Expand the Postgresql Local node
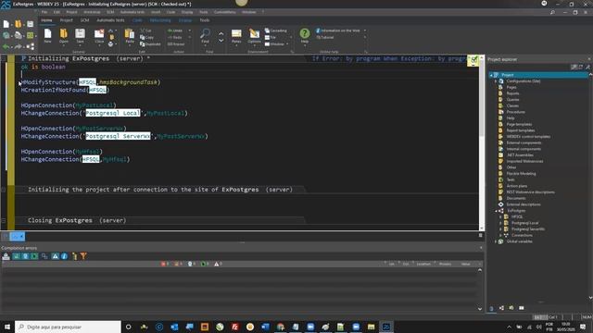The image size is (593, 333). 500,223
